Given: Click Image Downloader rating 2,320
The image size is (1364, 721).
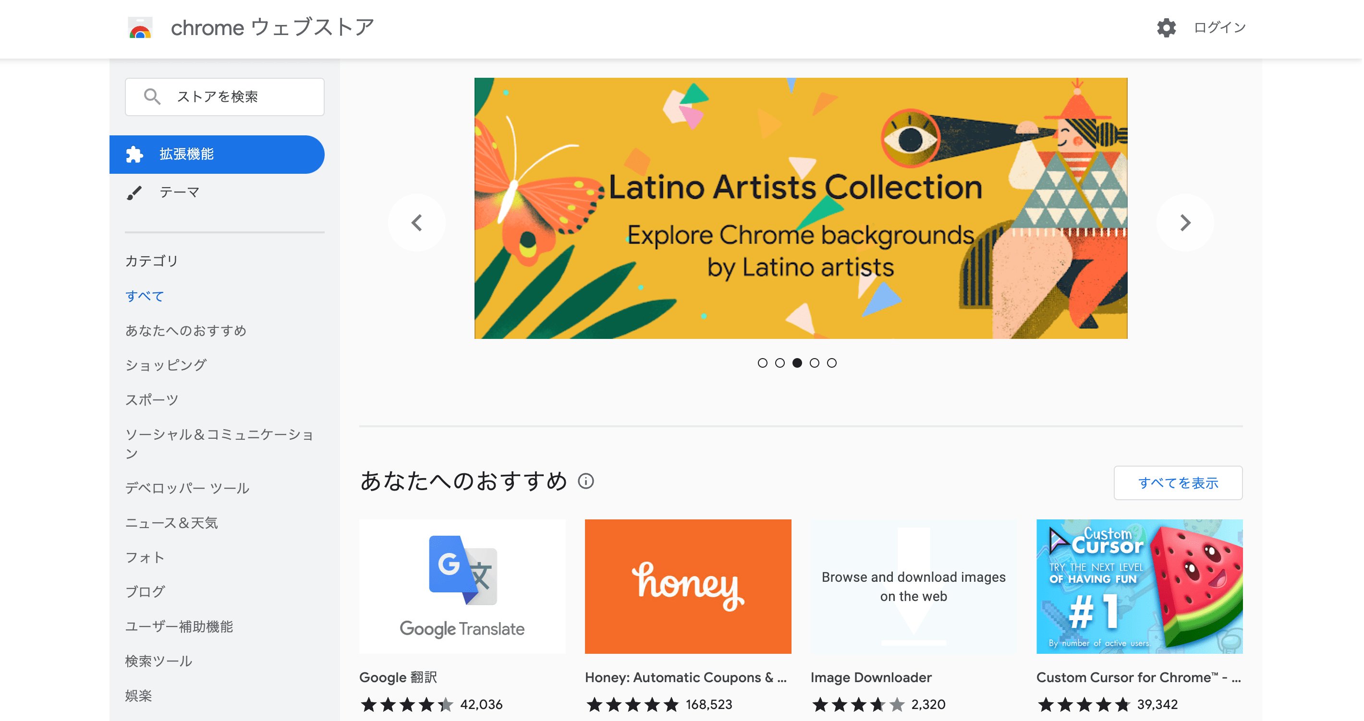Looking at the screenshot, I should point(878,705).
